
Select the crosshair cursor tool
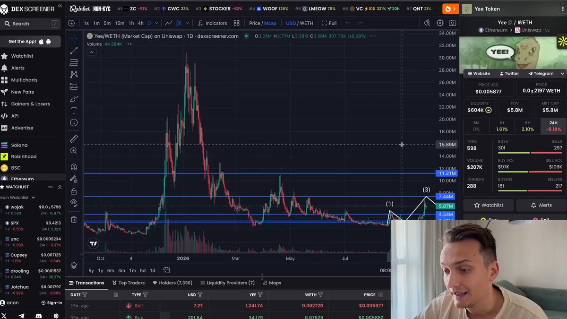[74, 38]
